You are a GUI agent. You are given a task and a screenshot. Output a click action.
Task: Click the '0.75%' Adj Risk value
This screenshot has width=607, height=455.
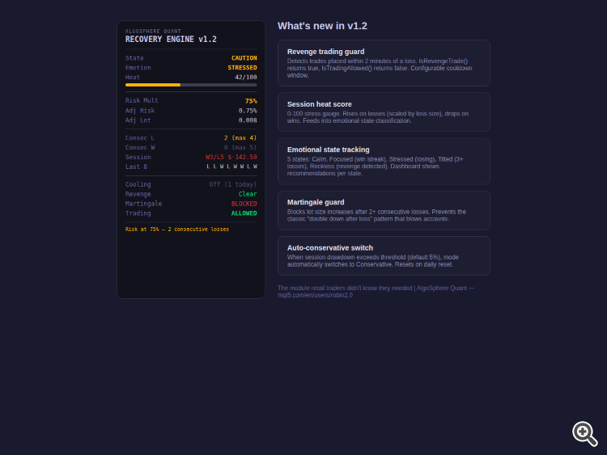248,111
